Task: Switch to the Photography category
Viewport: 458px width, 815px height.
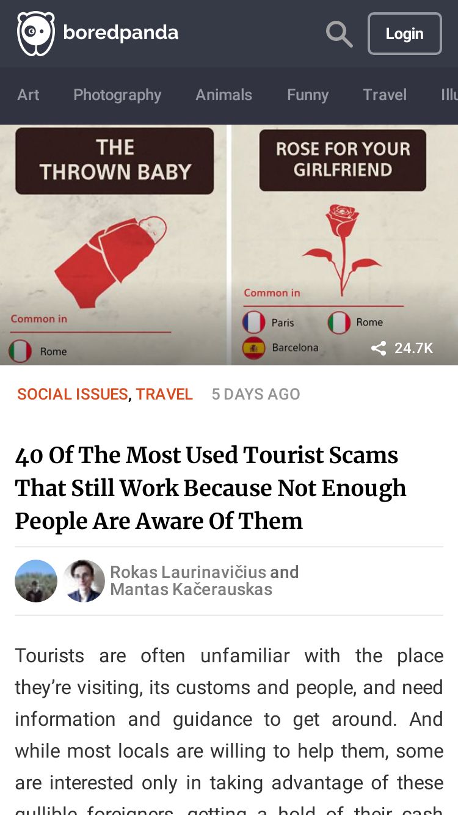Action: point(117,95)
